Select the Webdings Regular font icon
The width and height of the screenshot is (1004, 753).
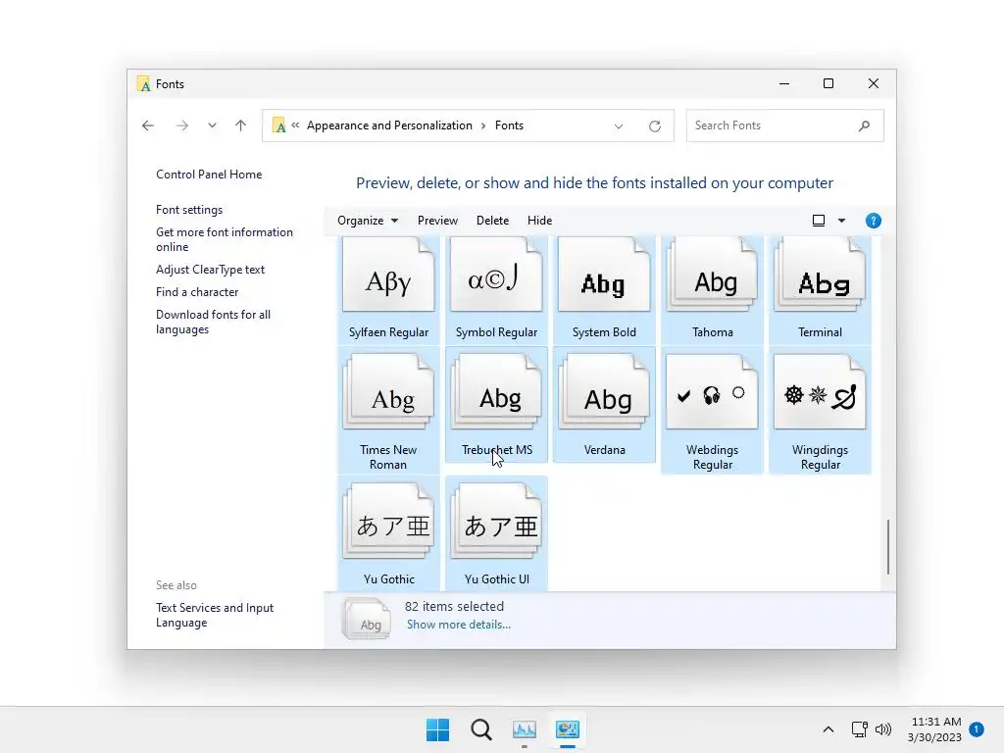pos(712,392)
